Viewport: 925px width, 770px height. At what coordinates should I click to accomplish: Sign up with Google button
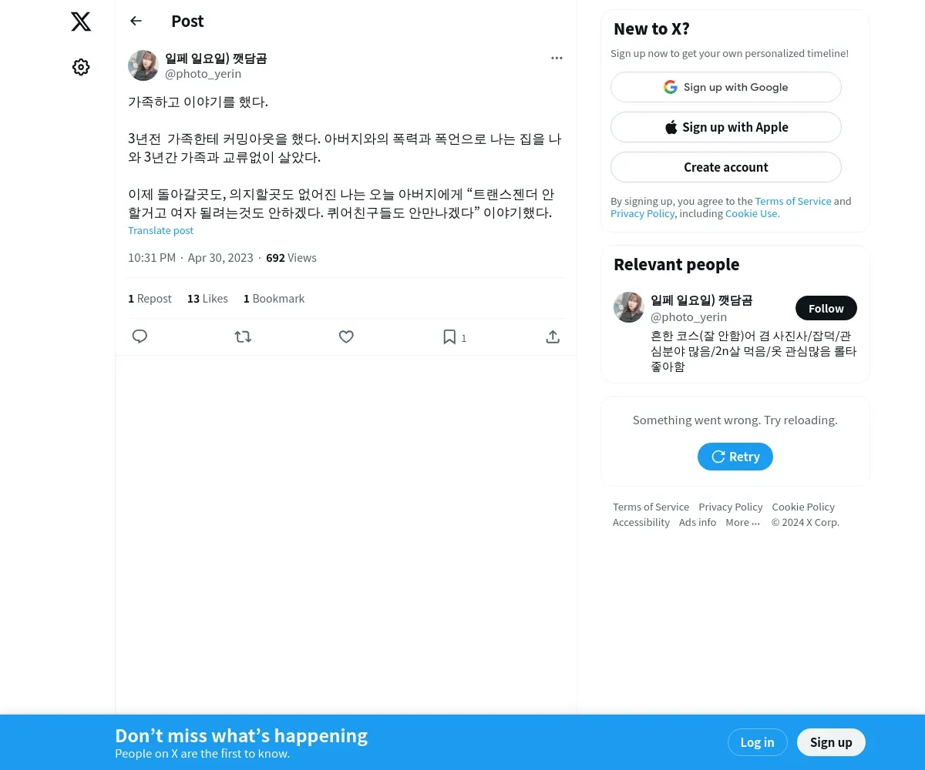[726, 87]
